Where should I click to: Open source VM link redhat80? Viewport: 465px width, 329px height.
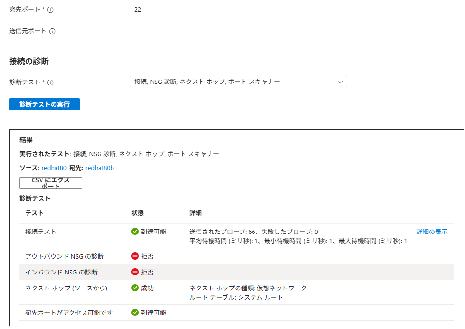54,168
